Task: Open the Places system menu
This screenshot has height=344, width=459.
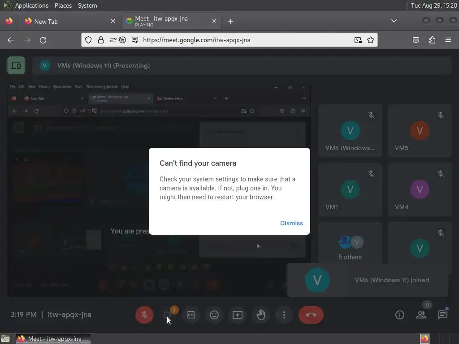Action: click(63, 5)
